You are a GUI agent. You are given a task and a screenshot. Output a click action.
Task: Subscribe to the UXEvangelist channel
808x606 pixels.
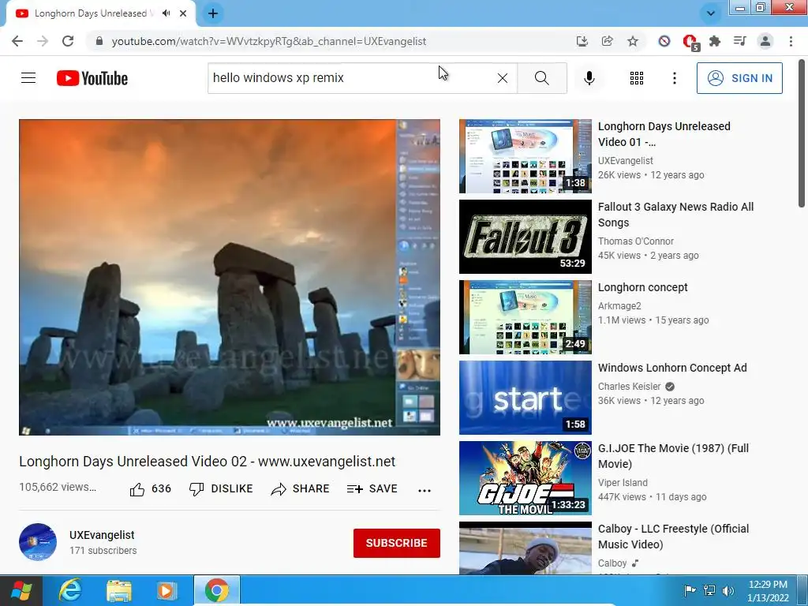point(396,543)
